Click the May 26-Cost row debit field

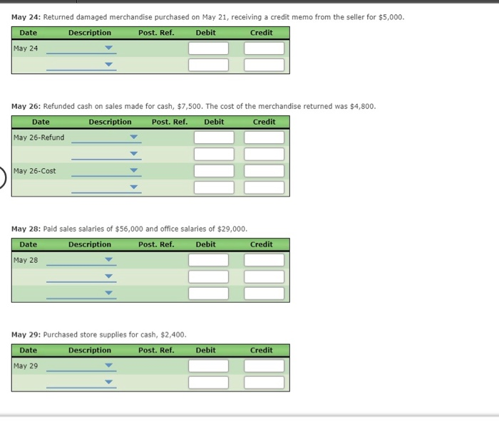pos(214,171)
